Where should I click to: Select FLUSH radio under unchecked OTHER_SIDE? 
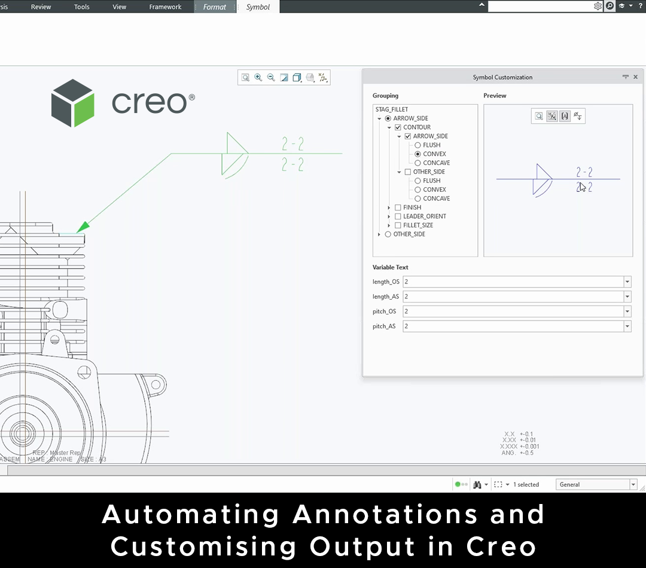418,181
